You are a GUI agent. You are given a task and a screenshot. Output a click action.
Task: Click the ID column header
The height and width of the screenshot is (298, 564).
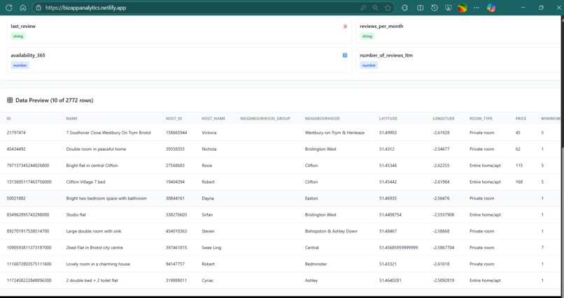[9, 119]
